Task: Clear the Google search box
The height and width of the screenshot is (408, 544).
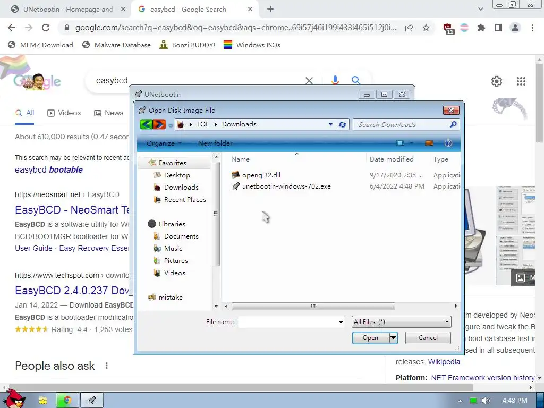Action: 309,81
